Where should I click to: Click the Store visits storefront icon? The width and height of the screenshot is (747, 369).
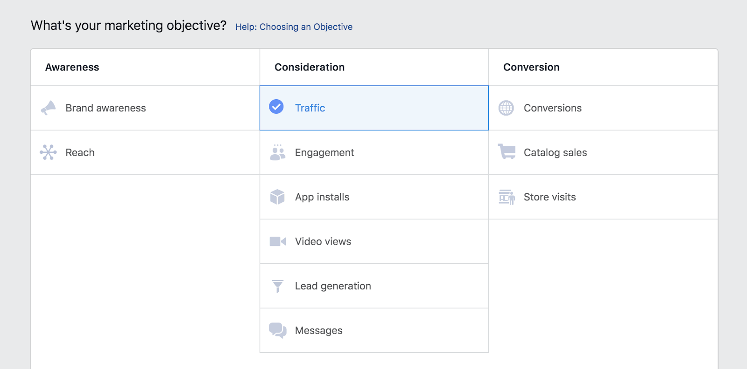507,197
